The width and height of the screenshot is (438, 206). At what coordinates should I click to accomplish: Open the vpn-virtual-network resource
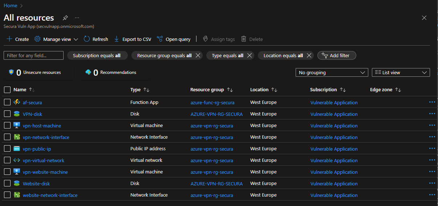[43, 160]
